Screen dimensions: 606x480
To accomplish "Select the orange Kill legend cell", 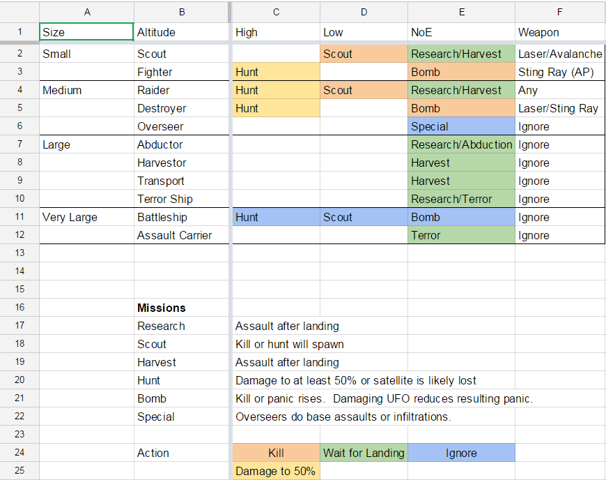I will coord(276,453).
